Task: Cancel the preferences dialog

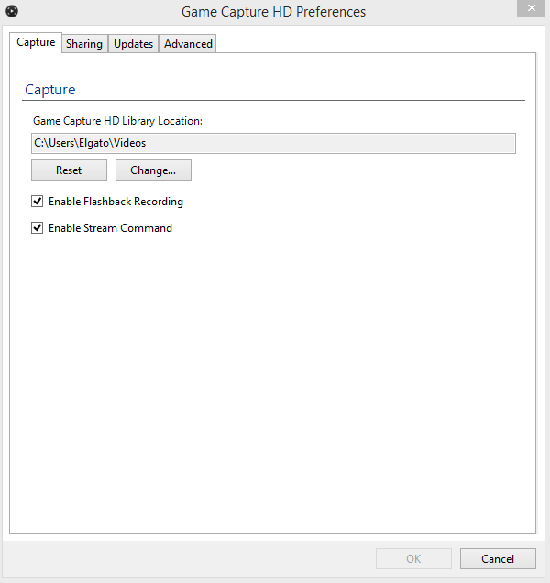Action: click(498, 558)
